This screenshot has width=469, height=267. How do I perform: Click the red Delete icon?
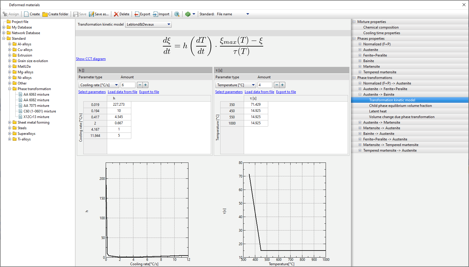pos(116,14)
